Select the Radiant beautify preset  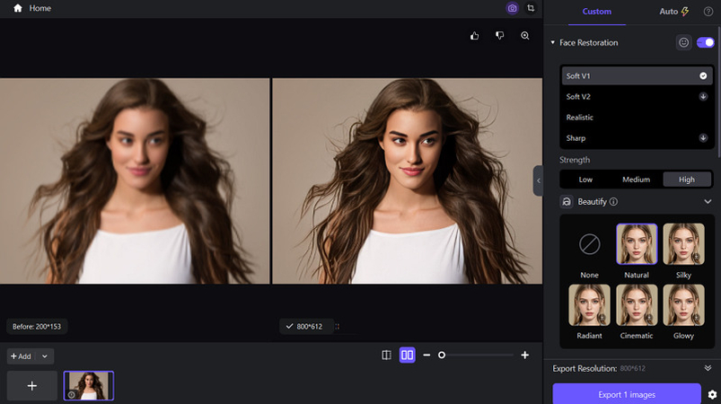(x=590, y=305)
